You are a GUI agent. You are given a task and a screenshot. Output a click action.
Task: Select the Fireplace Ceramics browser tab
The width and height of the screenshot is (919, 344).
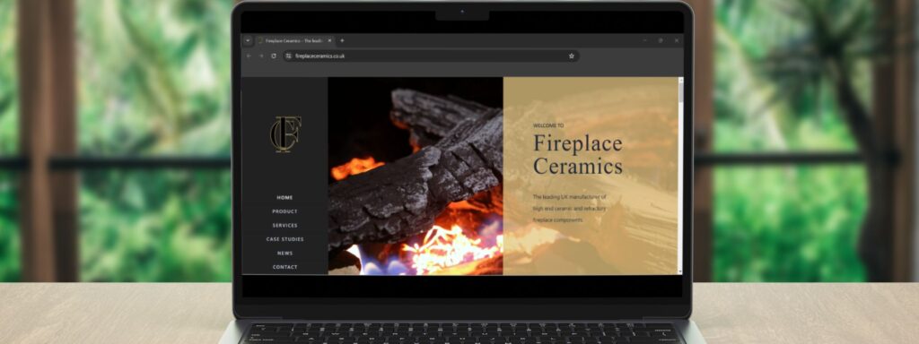click(x=294, y=40)
